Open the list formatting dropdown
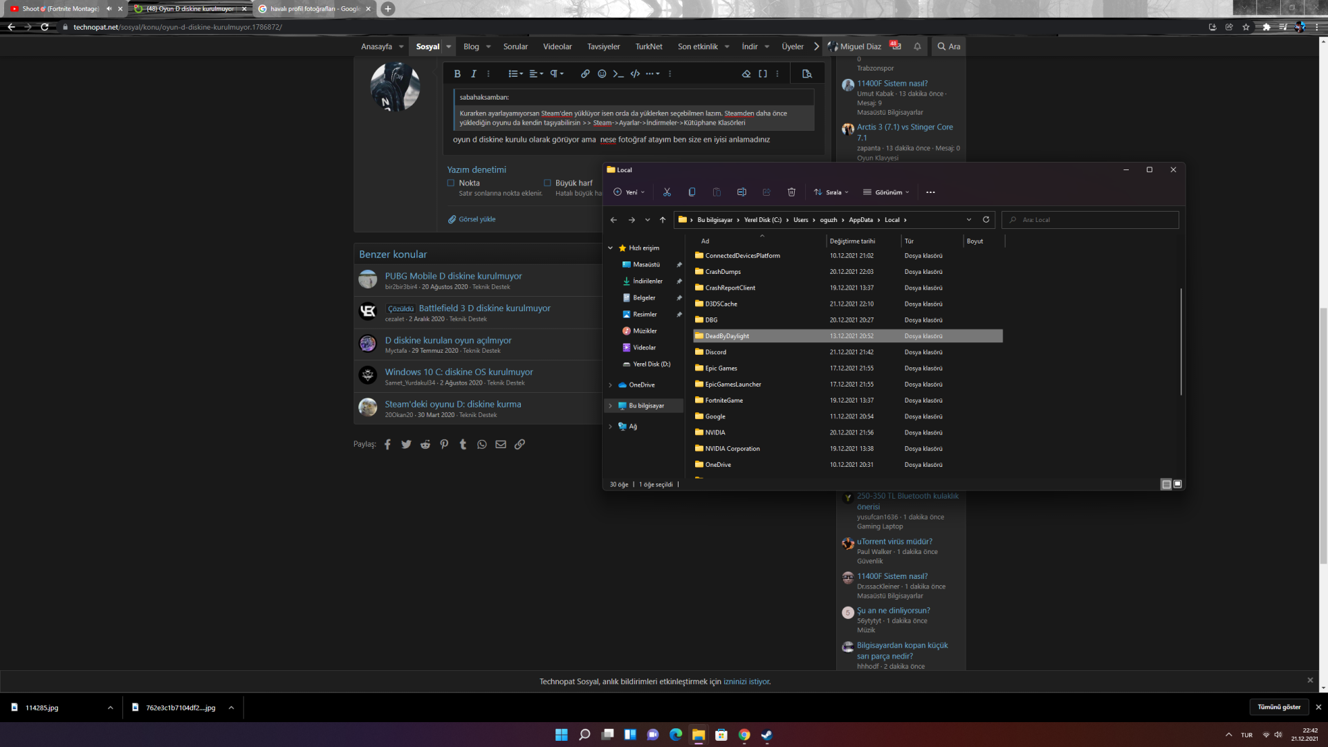 click(515, 73)
